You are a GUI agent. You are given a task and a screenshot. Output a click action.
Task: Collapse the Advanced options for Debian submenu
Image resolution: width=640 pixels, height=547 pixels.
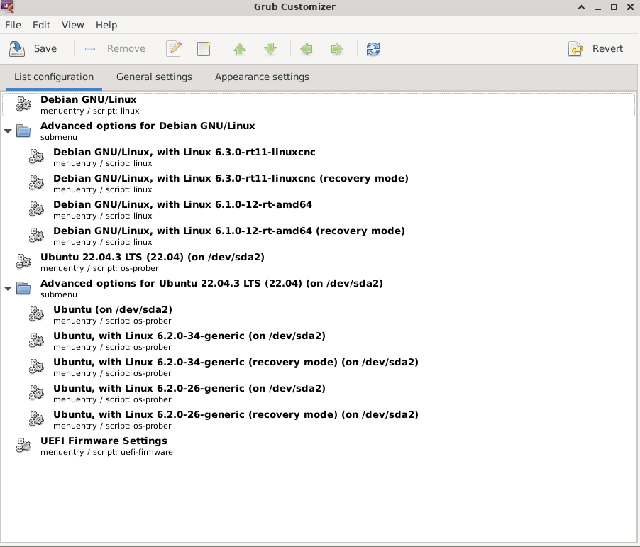point(8,131)
